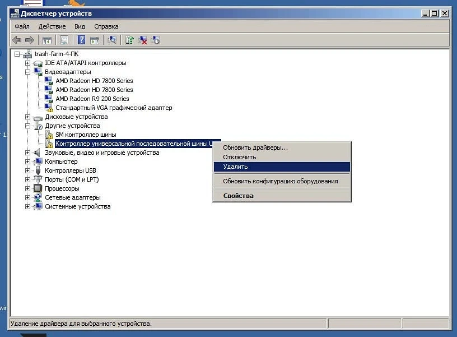
Task: Select SM контроллер шины device
Action: click(x=86, y=135)
